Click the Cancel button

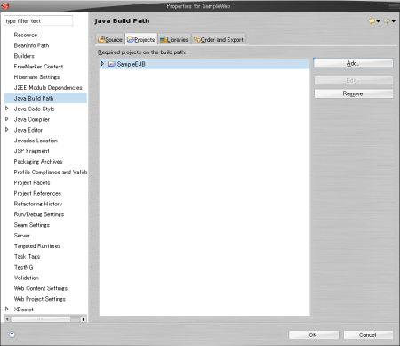pyautogui.click(x=368, y=334)
